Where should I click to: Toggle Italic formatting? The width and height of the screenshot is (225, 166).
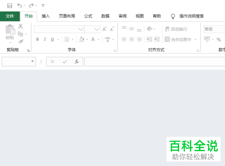coord(45,40)
